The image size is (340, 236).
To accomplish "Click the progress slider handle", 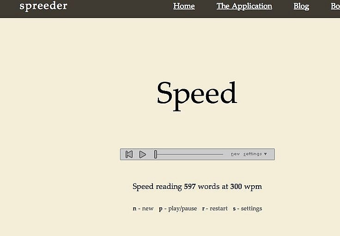I will 156,154.
